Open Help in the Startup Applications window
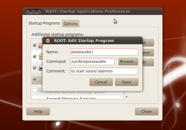186x130 pixels. (38, 111)
